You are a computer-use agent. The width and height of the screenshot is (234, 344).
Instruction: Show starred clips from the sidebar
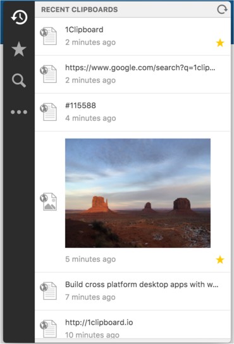click(x=19, y=49)
